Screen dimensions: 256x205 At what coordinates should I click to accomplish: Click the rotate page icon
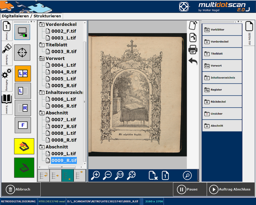193,26
